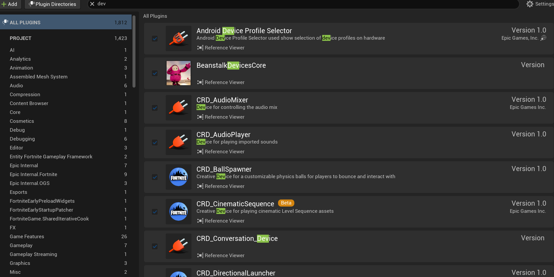554x277 pixels.
Task: Open Reference Viewer for Android Device Profile Selector
Action: coord(221,48)
